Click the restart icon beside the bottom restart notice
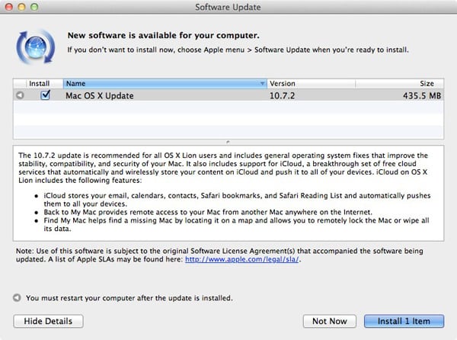 coord(18,298)
